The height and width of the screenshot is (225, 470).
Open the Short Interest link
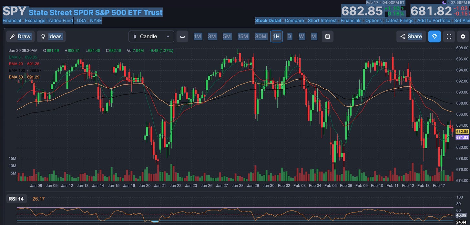pos(322,20)
